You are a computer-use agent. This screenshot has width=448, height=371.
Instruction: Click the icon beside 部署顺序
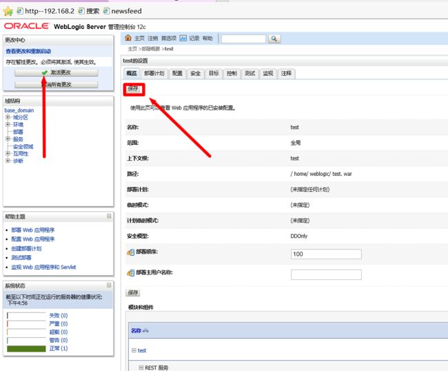(x=130, y=252)
